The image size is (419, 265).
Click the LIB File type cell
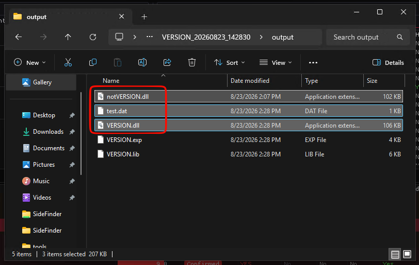[315, 154]
